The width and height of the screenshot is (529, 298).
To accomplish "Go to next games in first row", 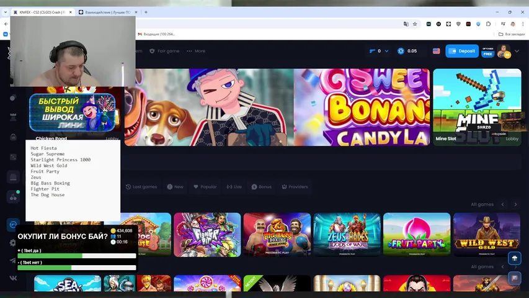I will (515, 204).
